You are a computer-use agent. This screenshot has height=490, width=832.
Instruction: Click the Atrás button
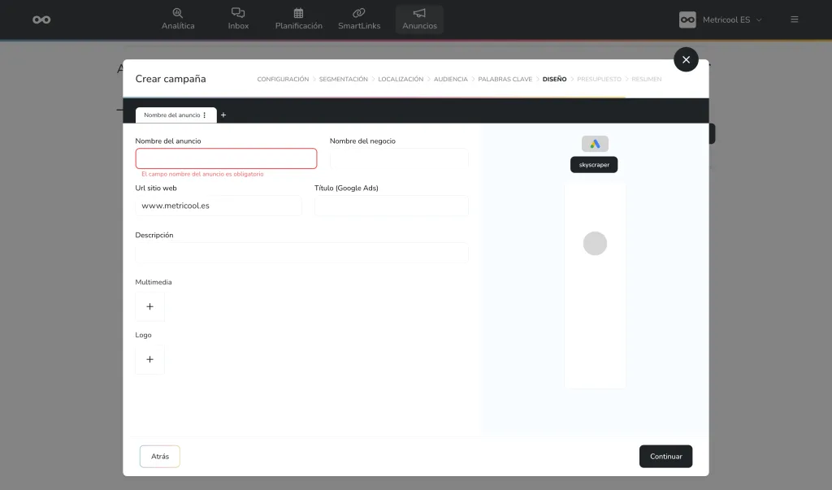[x=160, y=457]
